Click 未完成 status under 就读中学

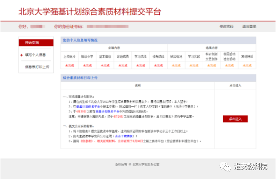coord(88,66)
